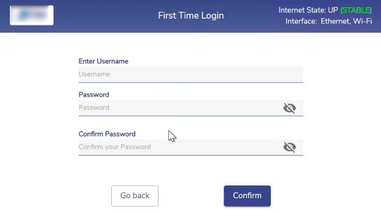Click the Confirm Password label
Viewport: 381px width, 212px height.
pyautogui.click(x=107, y=134)
